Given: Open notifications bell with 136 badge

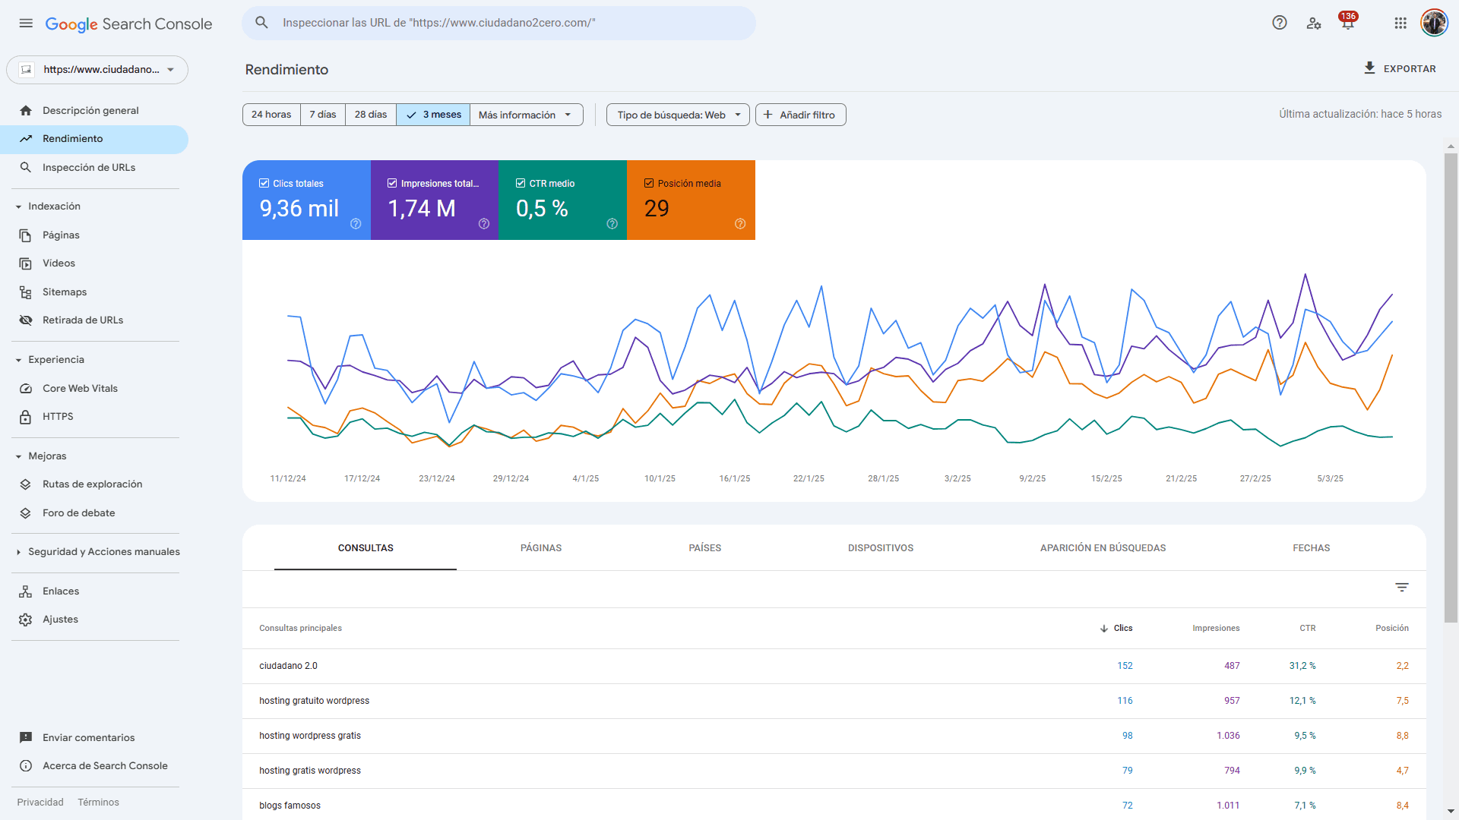Looking at the screenshot, I should [x=1348, y=23].
